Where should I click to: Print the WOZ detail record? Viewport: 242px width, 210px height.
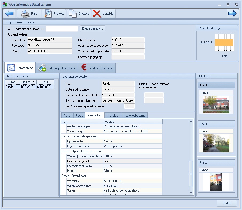coord(29,13)
